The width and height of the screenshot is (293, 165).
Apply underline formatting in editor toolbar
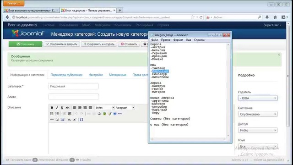pyautogui.click(x=62, y=108)
